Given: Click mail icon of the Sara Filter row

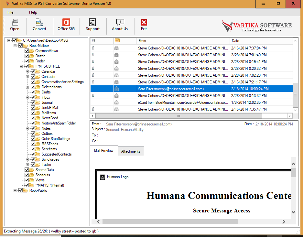Looking at the screenshot, I should pos(116,89).
